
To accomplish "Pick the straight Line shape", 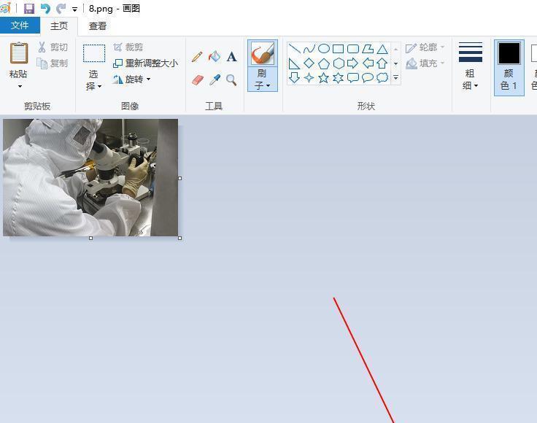I will [294, 49].
